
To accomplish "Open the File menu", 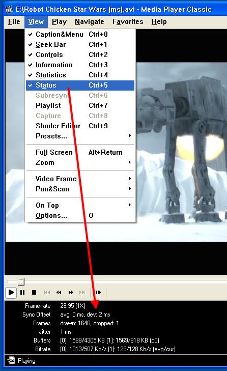I will coord(14,22).
